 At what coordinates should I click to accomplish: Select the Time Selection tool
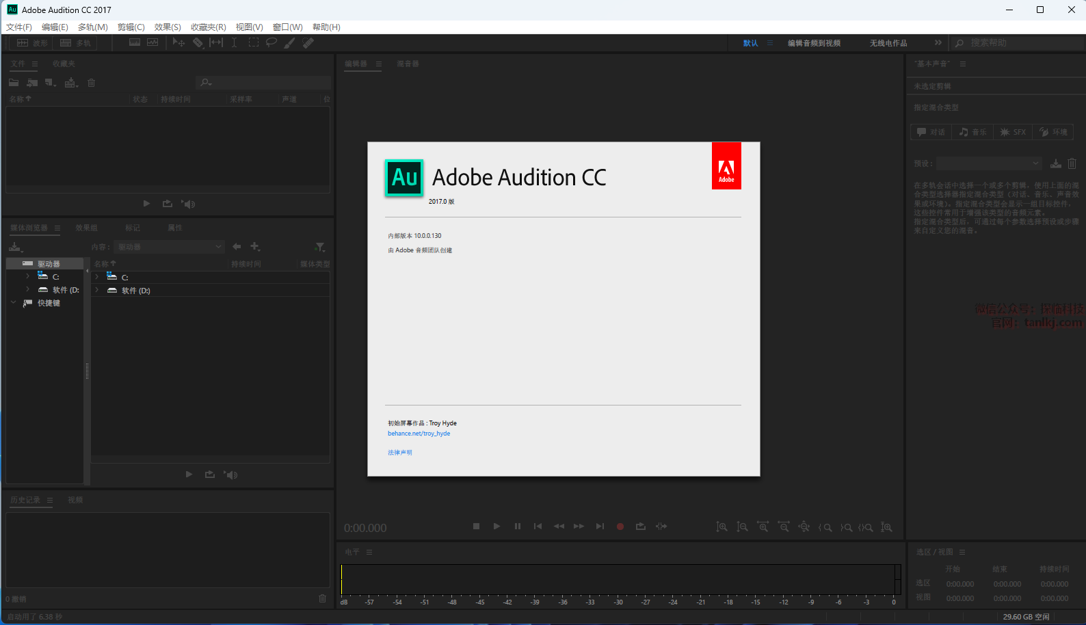click(x=234, y=42)
